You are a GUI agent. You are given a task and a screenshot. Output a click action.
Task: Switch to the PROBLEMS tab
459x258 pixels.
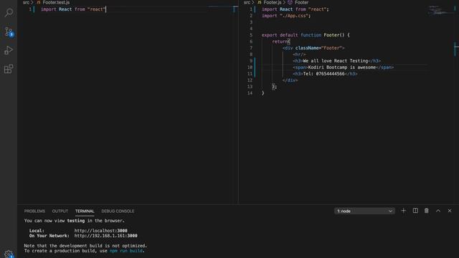[x=34, y=211]
